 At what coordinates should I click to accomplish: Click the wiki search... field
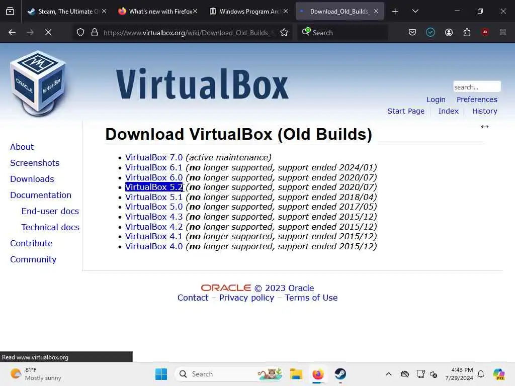[x=477, y=87]
